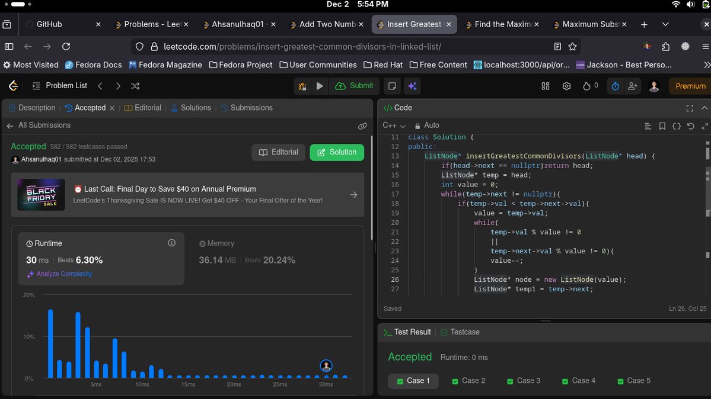Viewport: 711px width, 399px height.
Task: Switch to the Testcase tab
Action: [x=466, y=332]
